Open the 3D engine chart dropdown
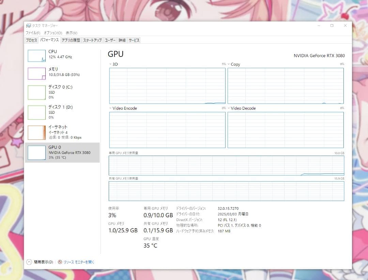 tap(111, 64)
